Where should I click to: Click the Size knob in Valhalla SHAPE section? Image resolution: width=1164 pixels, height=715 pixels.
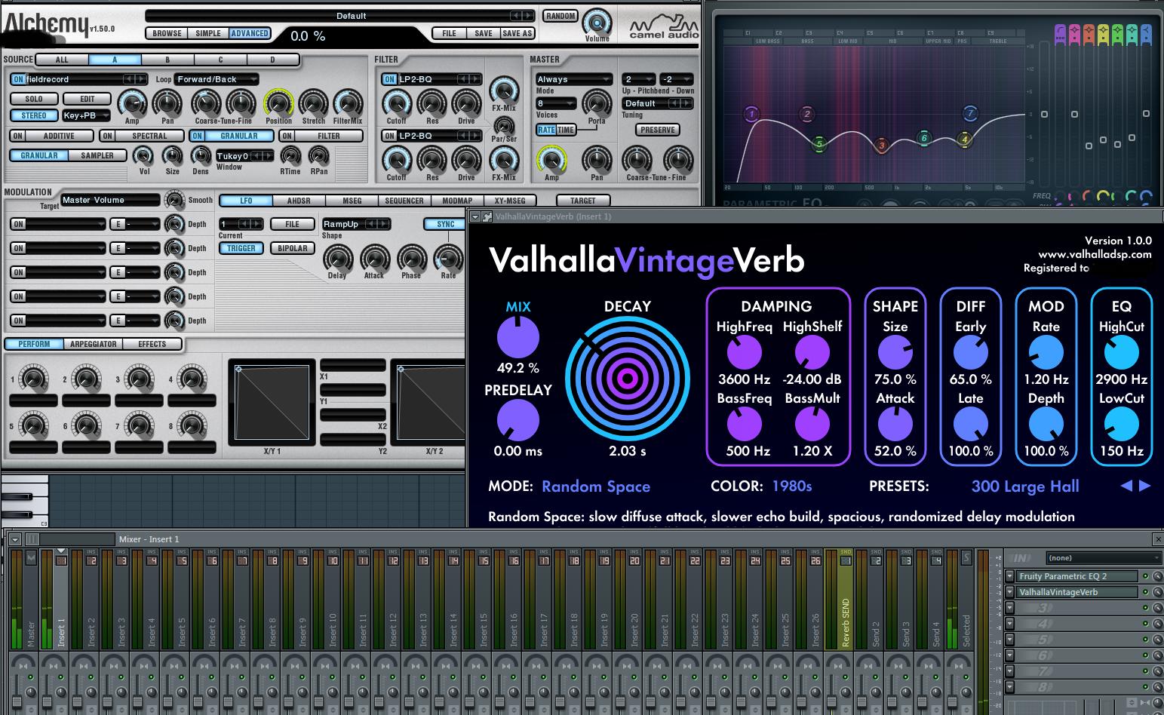coord(895,352)
